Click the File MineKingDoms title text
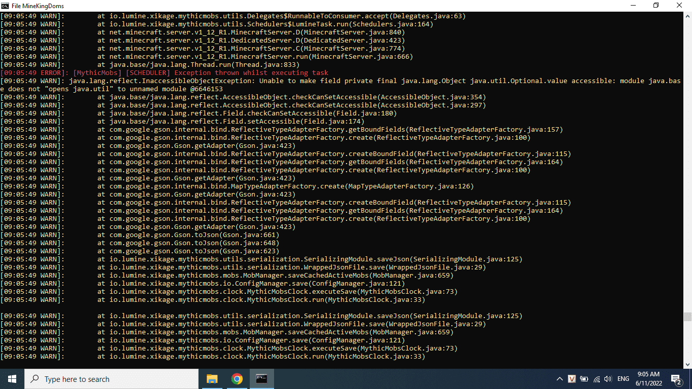Image resolution: width=692 pixels, height=389 pixels. coord(37,6)
